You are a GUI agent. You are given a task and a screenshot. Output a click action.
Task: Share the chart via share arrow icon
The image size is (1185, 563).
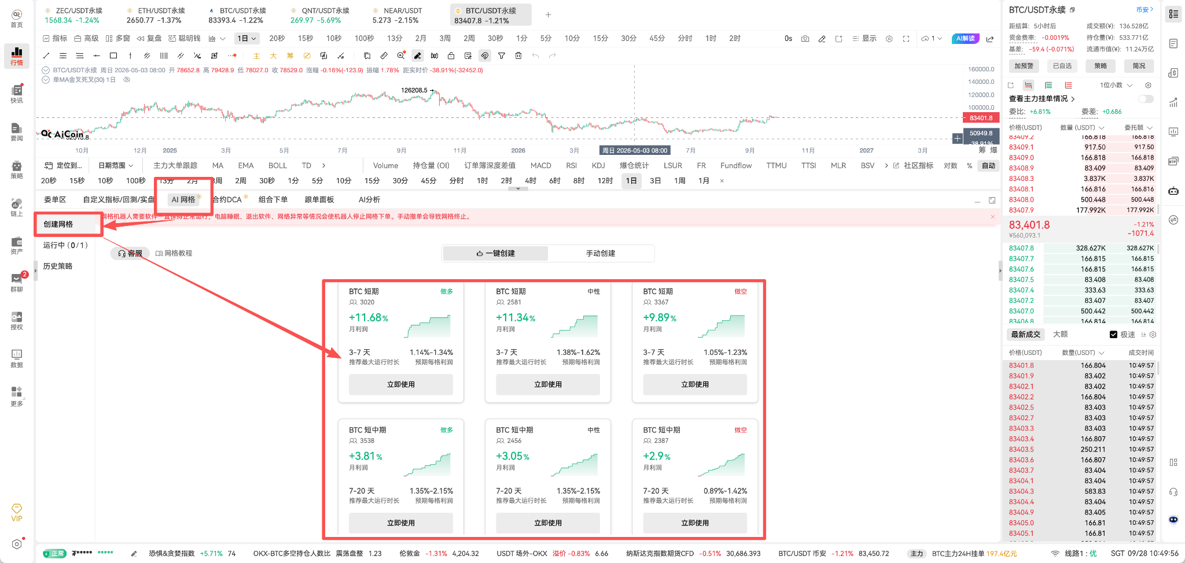(x=990, y=39)
